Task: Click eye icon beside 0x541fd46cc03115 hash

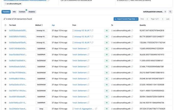Action: pyautogui.click(x=5, y=103)
